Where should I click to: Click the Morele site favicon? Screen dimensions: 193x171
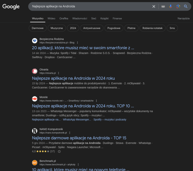35,99
